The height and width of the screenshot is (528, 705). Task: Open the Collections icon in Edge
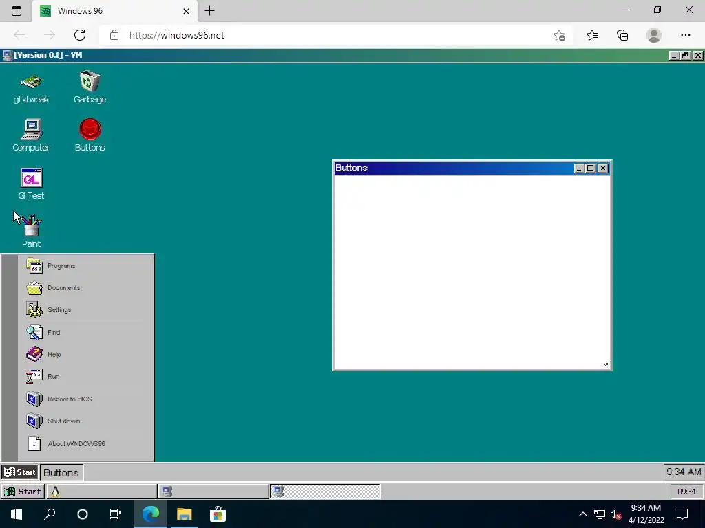click(622, 35)
